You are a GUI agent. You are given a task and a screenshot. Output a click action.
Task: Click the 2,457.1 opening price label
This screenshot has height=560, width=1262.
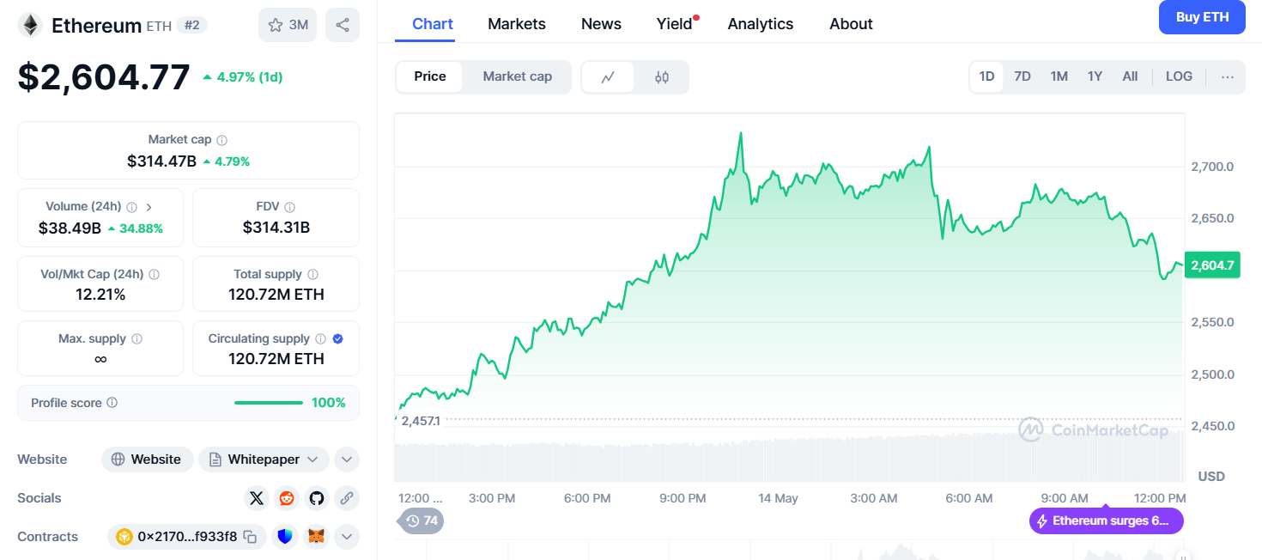pyautogui.click(x=421, y=421)
